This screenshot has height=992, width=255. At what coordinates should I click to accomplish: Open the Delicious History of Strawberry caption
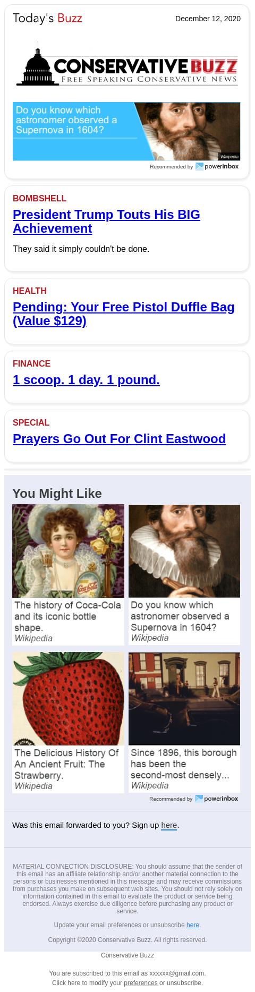tap(68, 769)
